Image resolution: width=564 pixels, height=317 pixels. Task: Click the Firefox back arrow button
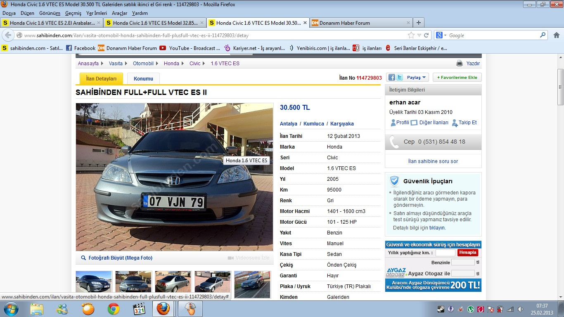[x=8, y=35]
